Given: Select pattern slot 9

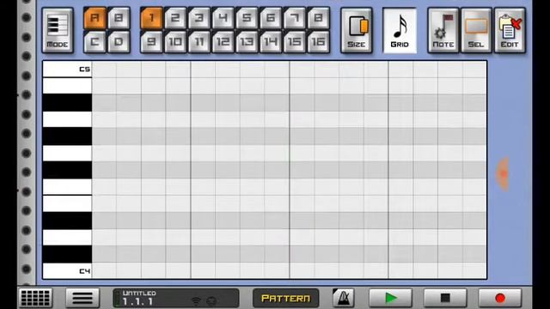Looking at the screenshot, I should pyautogui.click(x=151, y=42).
